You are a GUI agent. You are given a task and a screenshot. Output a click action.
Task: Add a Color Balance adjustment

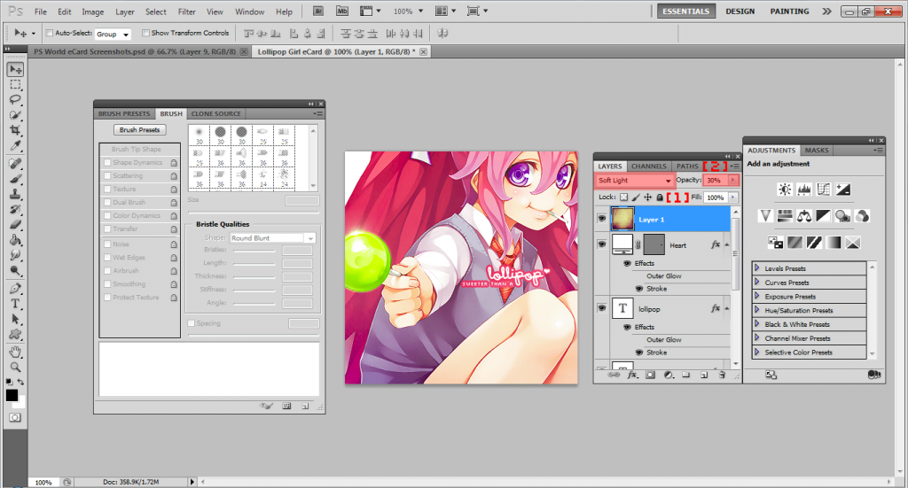click(804, 216)
